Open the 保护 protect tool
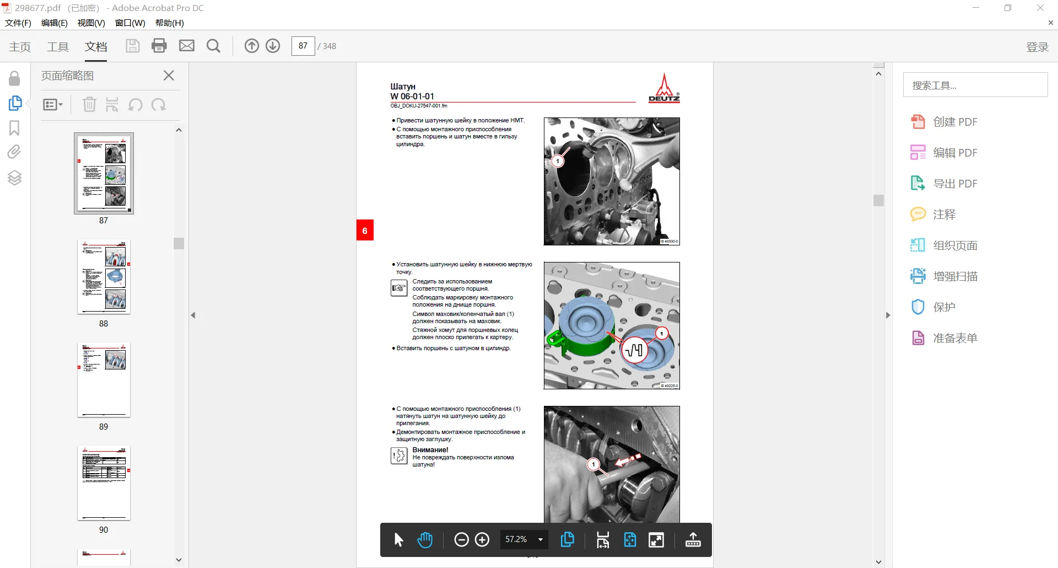This screenshot has height=568, width=1058. coord(933,307)
